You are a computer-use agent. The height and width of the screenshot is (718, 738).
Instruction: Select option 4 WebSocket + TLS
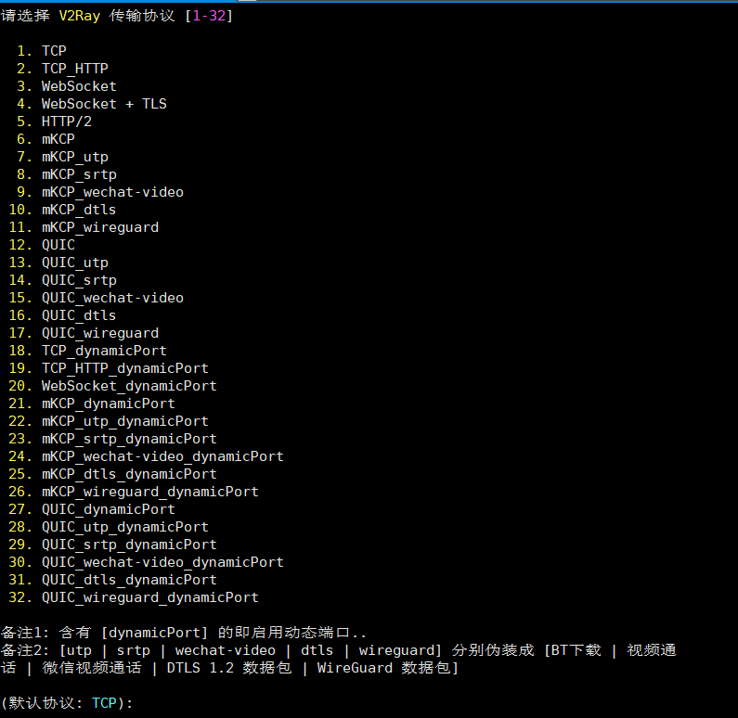click(x=104, y=104)
